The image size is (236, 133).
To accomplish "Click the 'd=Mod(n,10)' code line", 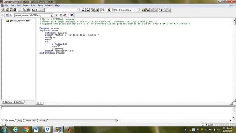I will tap(59, 44).
